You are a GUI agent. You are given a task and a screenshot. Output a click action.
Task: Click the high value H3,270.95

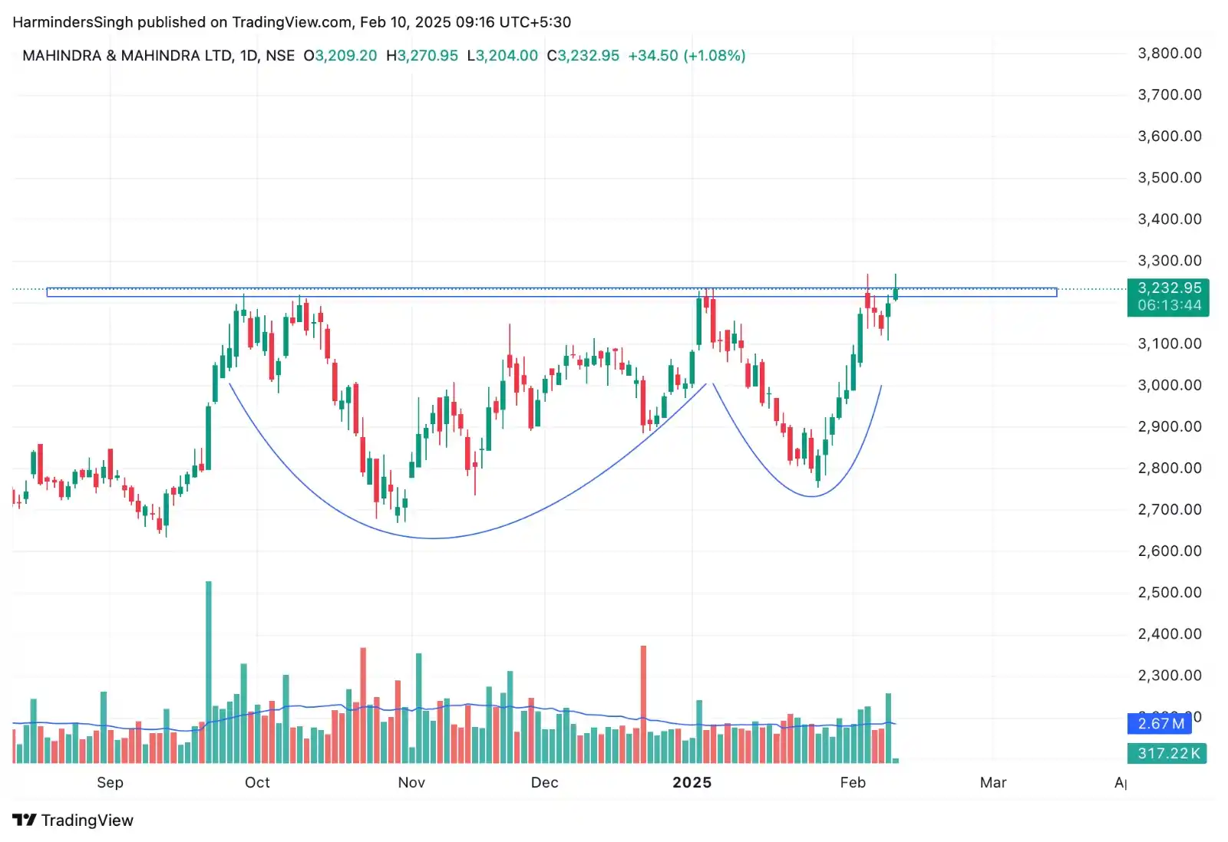pos(422,55)
